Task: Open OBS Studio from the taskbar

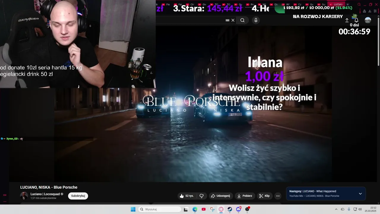Action: pyautogui.click(x=247, y=209)
